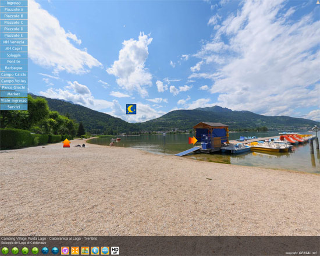This screenshot has height=256, width=320.
Task: Open the Piazzole B view
Action: click(x=14, y=16)
